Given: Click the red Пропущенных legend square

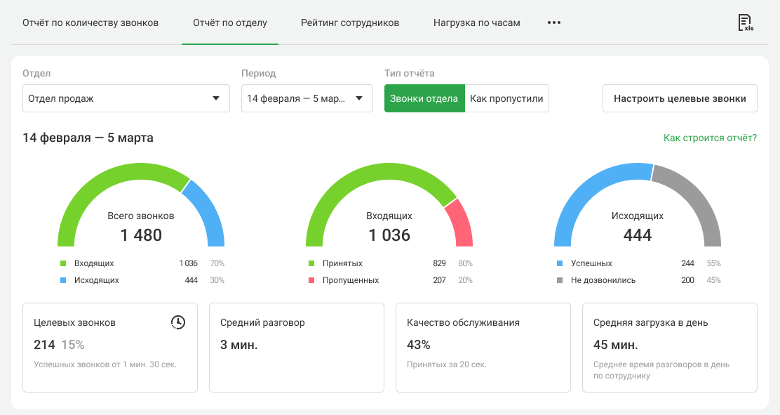Looking at the screenshot, I should pos(311,280).
